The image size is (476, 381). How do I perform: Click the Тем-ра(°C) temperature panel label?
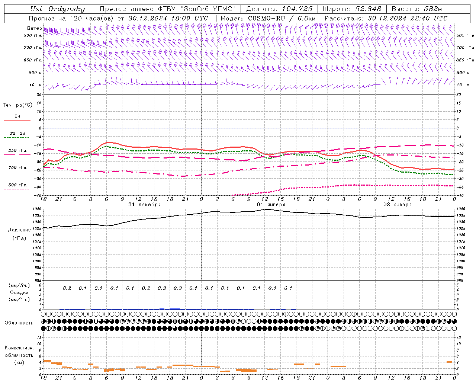pos(17,105)
